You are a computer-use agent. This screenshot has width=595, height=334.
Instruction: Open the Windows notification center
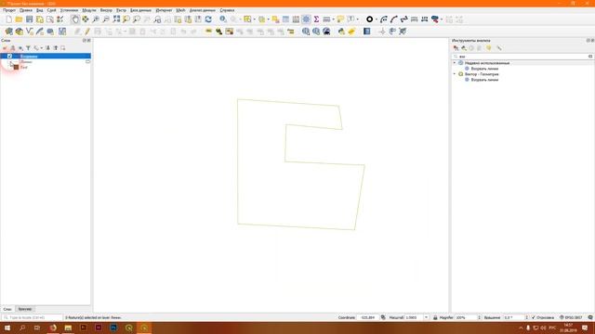click(585, 328)
